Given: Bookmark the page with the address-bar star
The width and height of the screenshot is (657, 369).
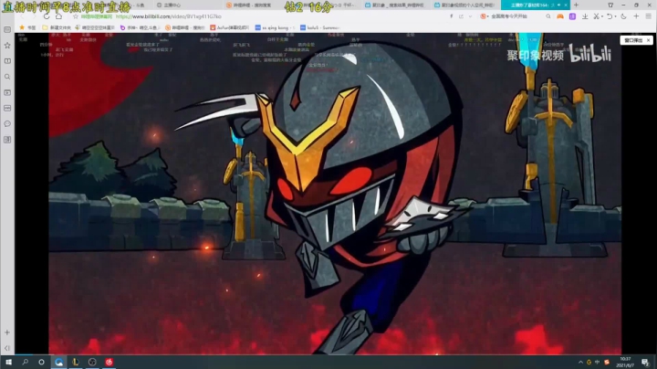Looking at the screenshot, I should coord(76,16).
